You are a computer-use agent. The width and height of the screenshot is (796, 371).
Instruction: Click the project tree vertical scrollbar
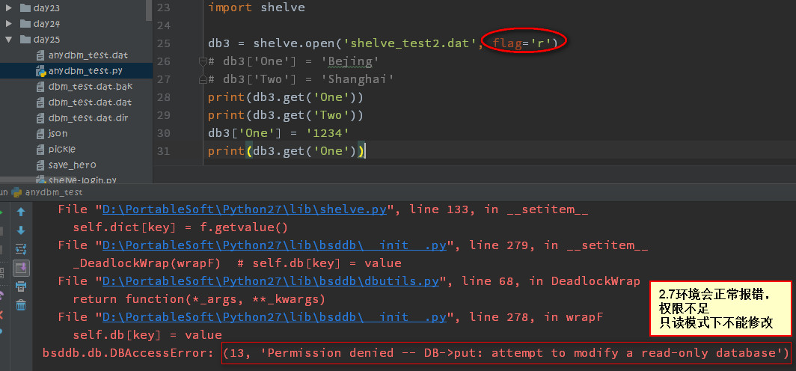(x=149, y=10)
